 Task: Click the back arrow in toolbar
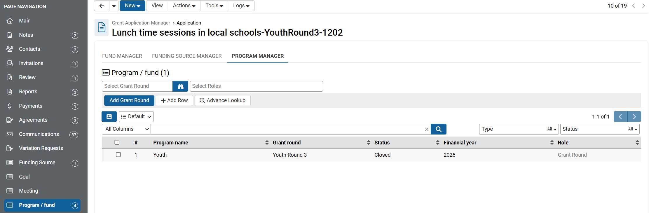102,6
